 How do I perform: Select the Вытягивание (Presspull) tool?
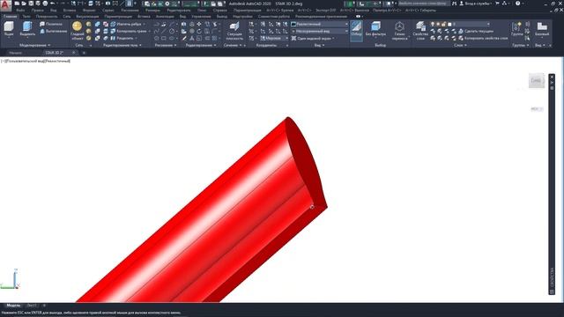(x=53, y=32)
